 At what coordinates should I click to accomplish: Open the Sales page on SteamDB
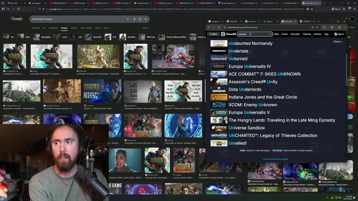tap(276, 34)
